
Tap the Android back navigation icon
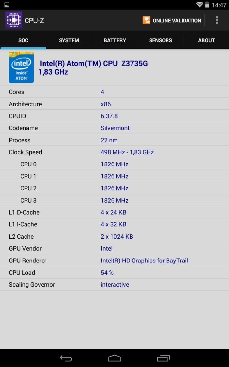66,358
